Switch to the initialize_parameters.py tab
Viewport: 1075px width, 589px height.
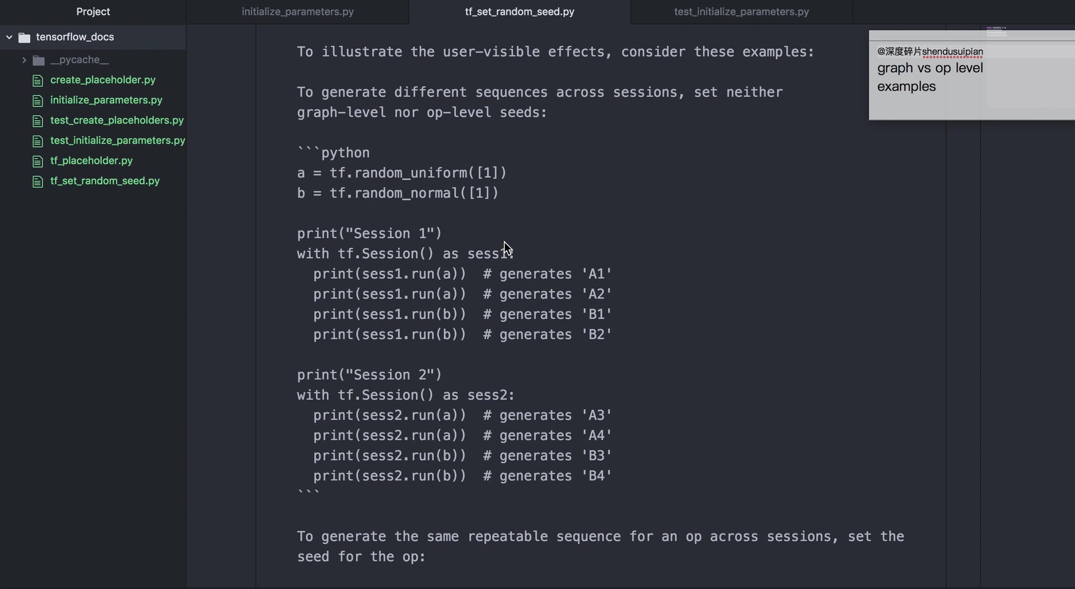pos(297,12)
